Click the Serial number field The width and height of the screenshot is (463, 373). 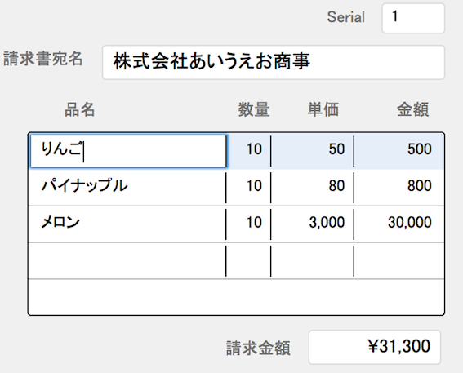click(413, 18)
